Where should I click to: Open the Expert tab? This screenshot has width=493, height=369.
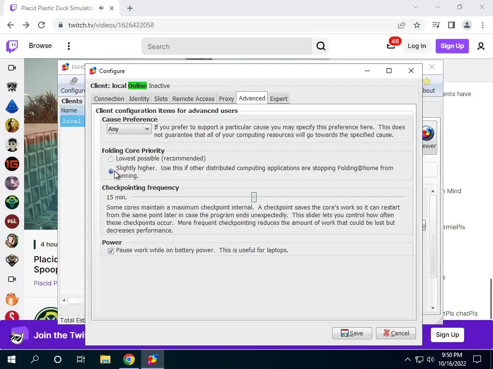[279, 98]
